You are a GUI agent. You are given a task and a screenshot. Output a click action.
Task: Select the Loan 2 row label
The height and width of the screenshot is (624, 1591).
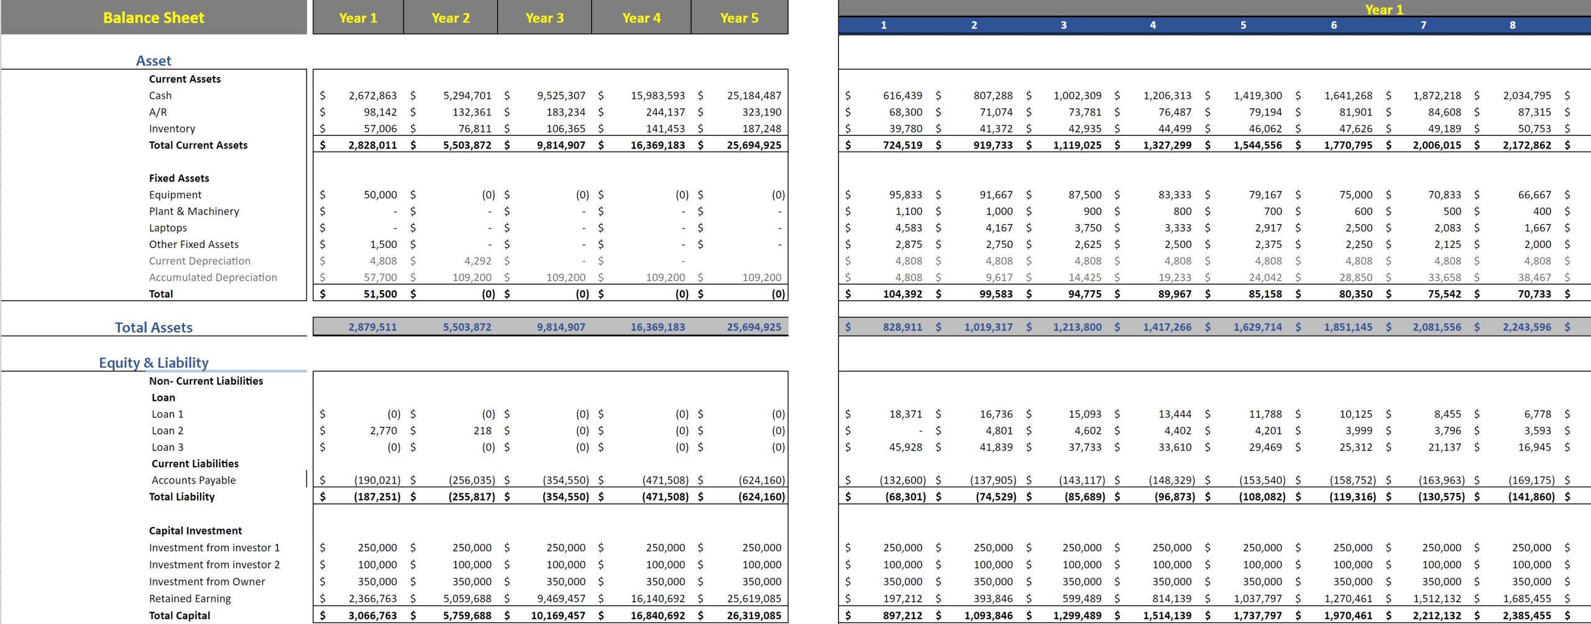pyautogui.click(x=167, y=430)
